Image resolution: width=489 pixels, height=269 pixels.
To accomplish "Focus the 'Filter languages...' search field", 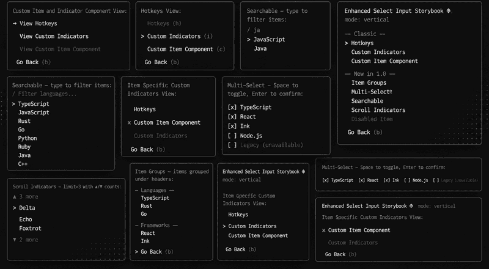I will [45, 94].
